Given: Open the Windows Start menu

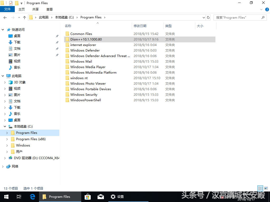Looking at the screenshot, I should coord(6,197).
